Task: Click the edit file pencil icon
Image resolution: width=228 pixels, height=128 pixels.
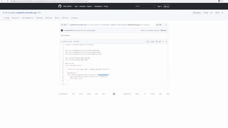Action: tap(163, 42)
